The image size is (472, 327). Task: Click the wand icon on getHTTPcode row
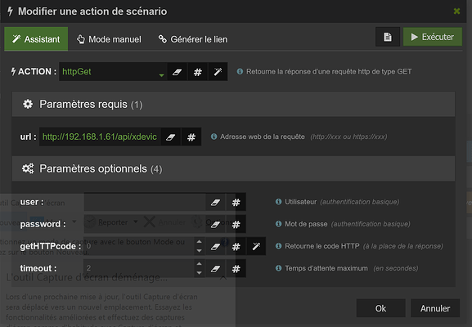[x=256, y=246]
